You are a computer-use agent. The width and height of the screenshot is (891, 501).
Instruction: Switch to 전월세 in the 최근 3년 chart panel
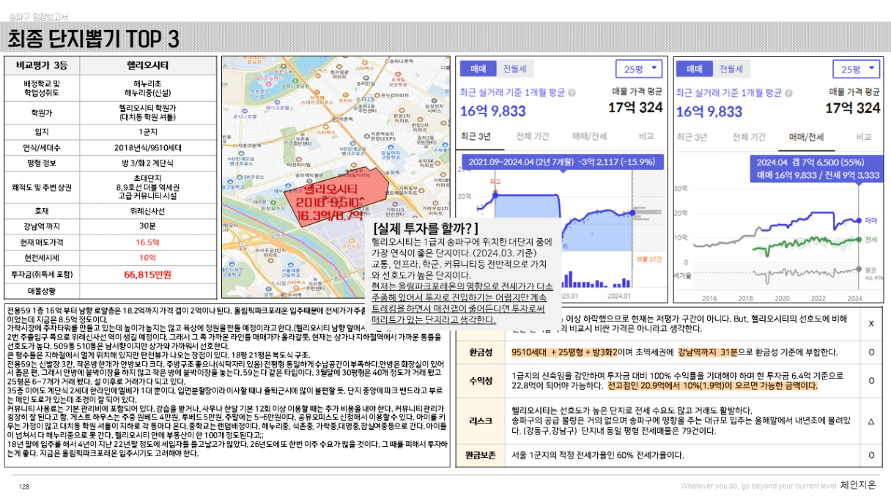click(515, 69)
